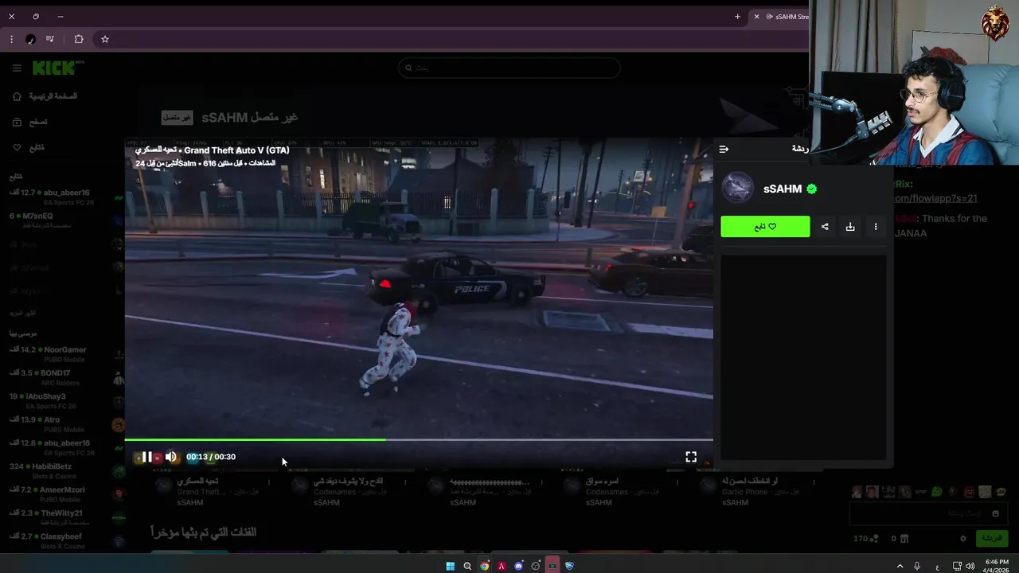Image resolution: width=1019 pixels, height=573 pixels.
Task: Download the clip with the download icon
Action: tap(850, 227)
